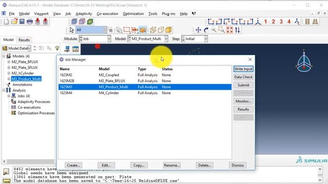Click the Write Input button

click(243, 69)
